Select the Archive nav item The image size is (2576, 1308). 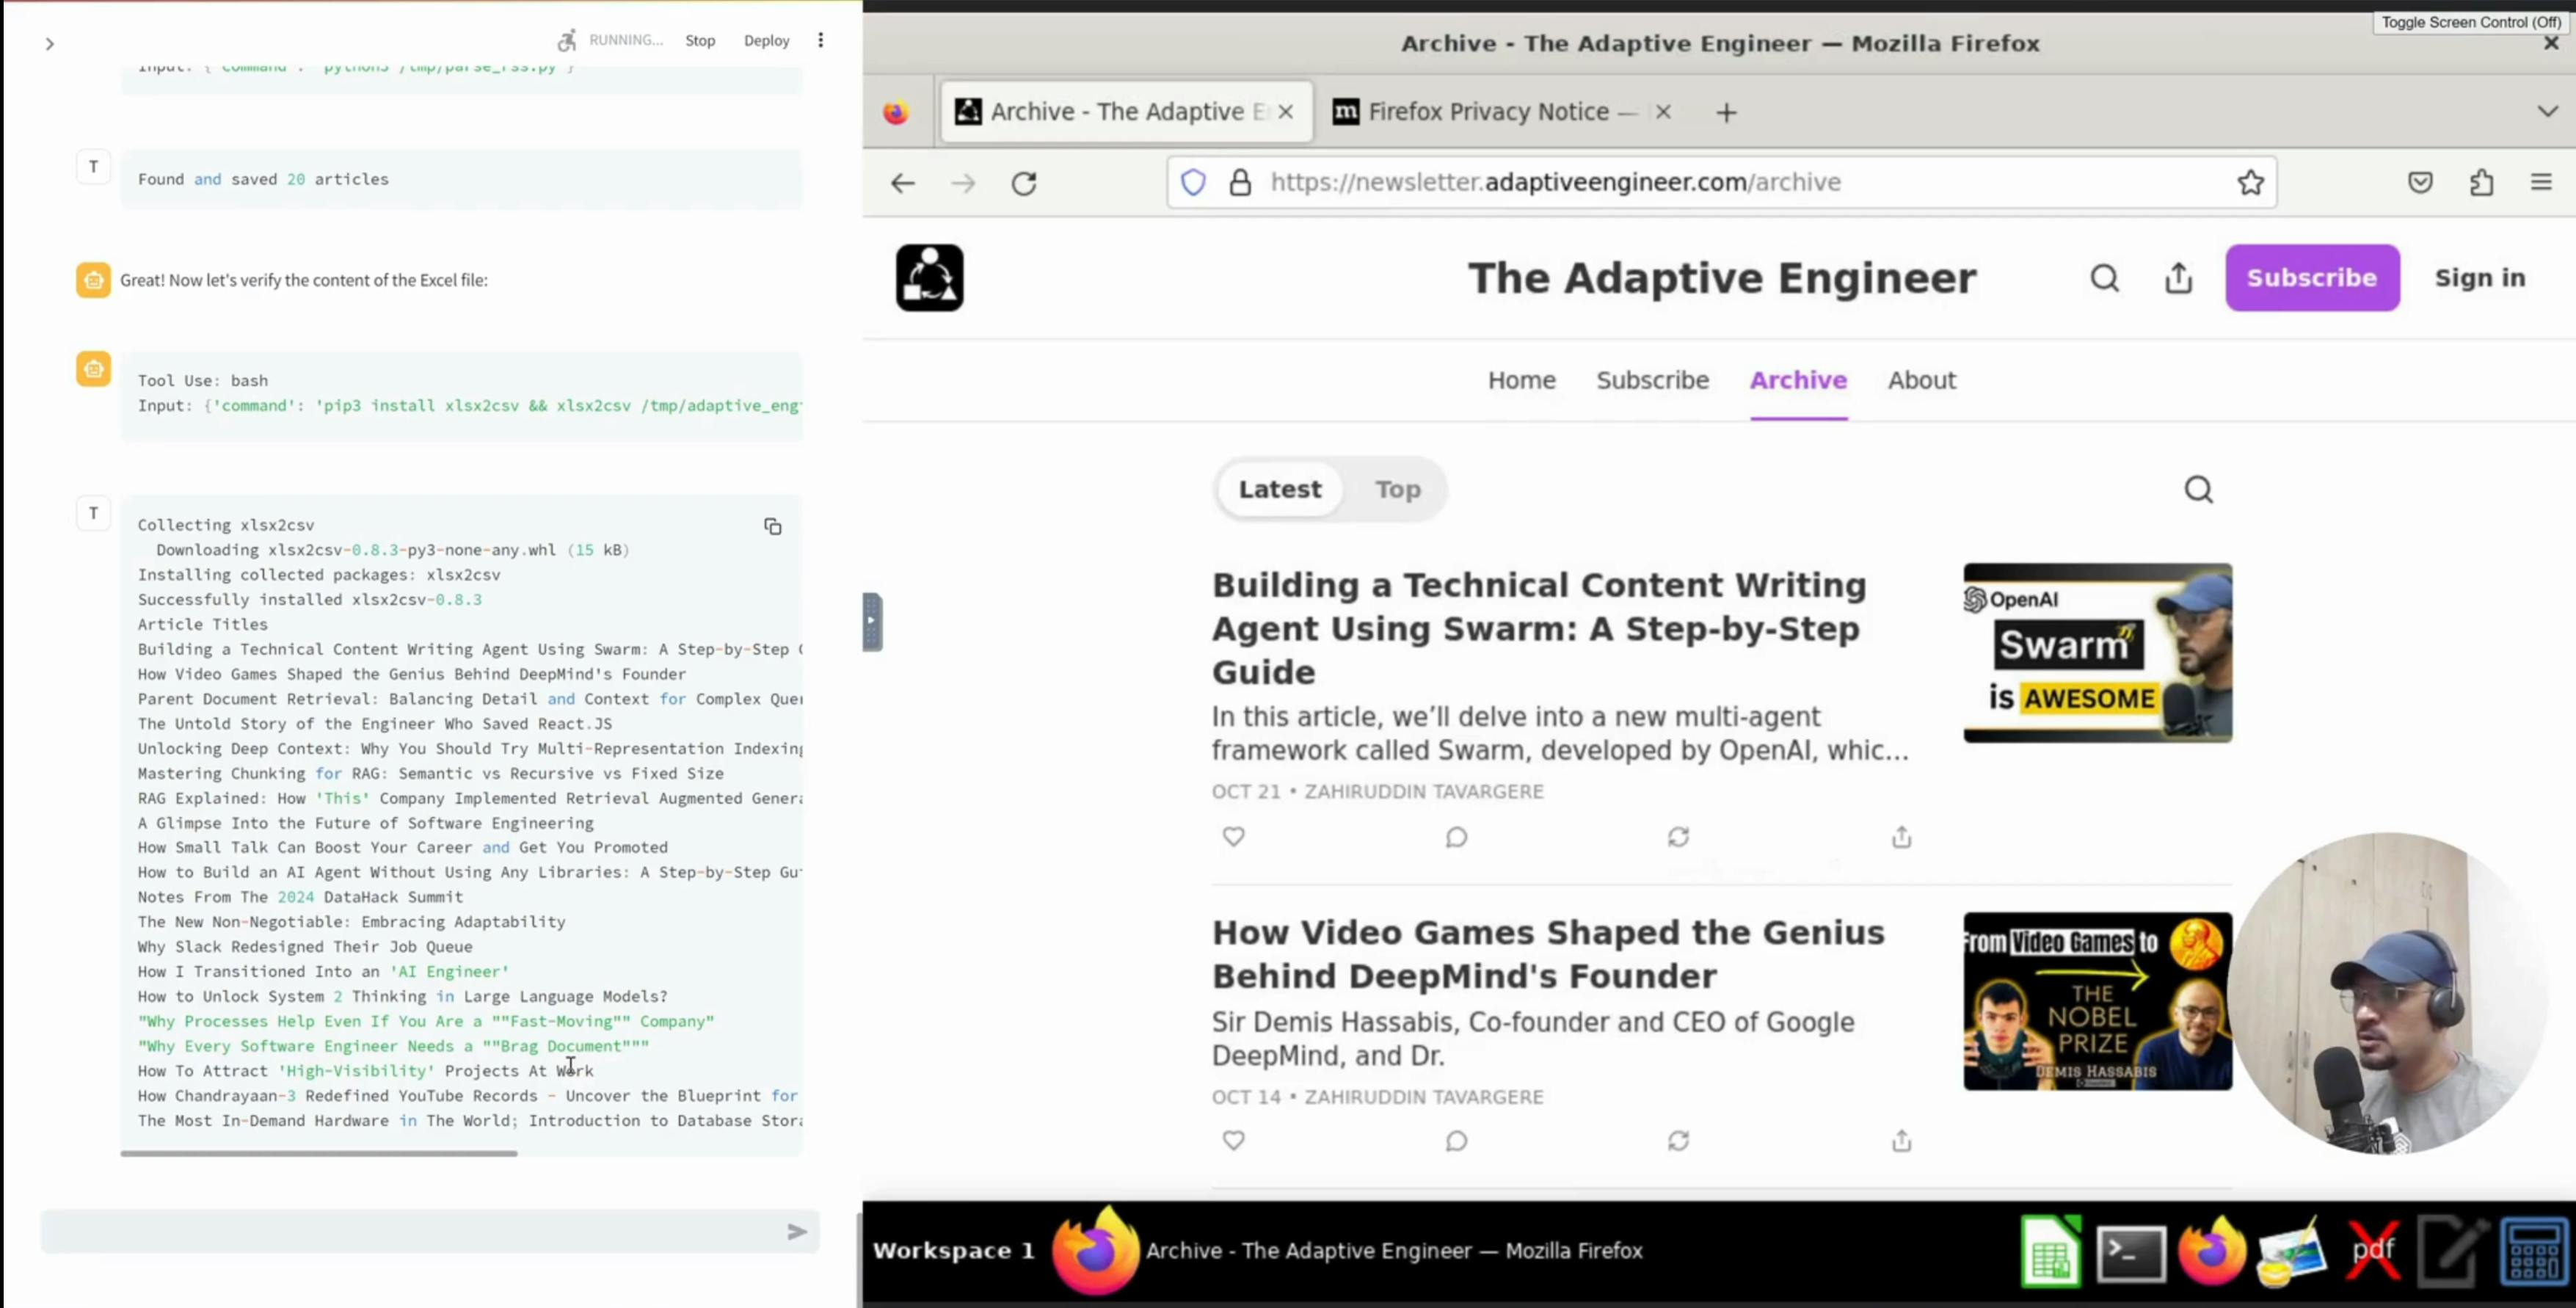coord(1797,380)
